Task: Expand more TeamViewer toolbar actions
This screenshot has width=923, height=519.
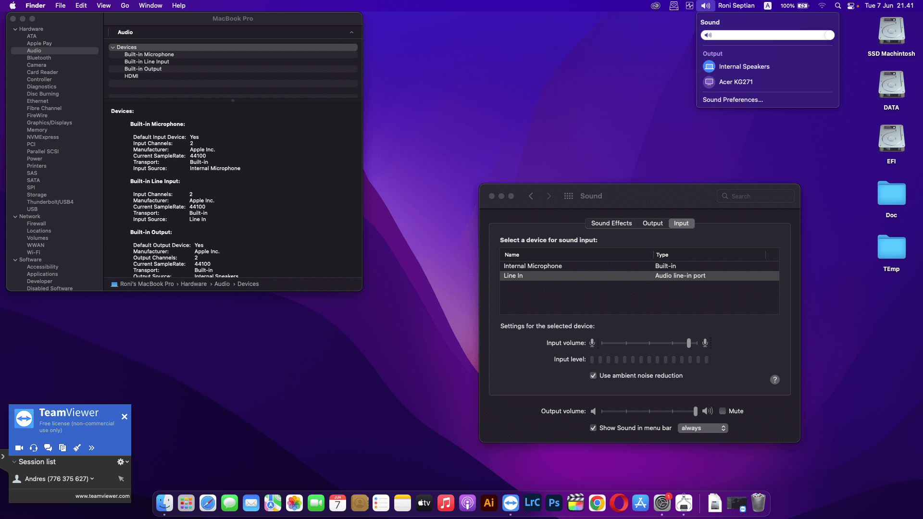Action: pos(91,448)
